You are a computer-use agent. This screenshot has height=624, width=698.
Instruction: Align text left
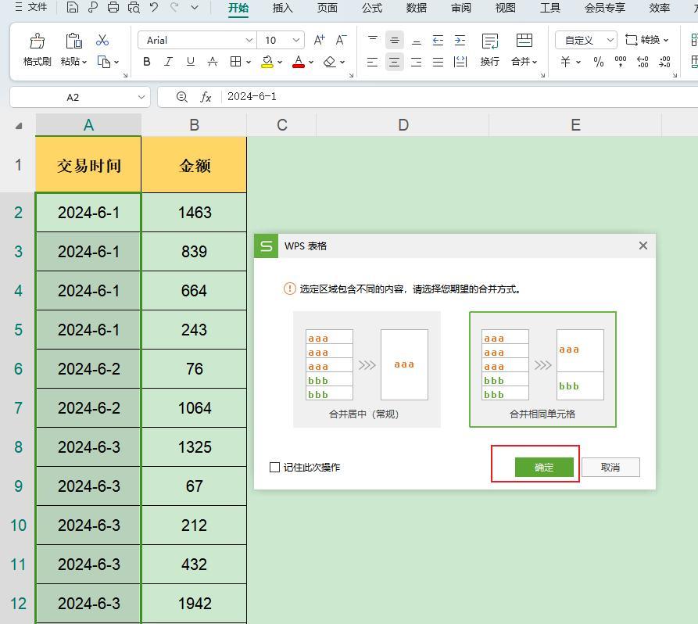373,62
